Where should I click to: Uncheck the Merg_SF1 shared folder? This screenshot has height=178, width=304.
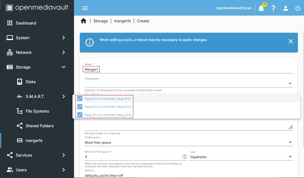click(x=80, y=98)
